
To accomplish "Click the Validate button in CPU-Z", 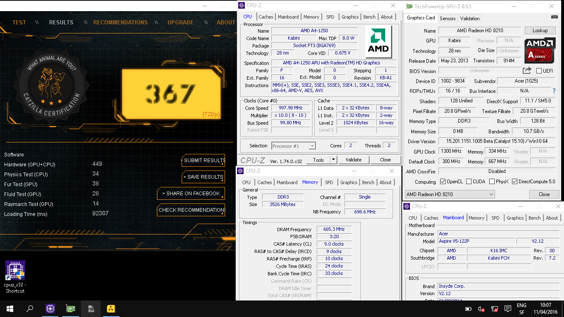I will point(353,160).
